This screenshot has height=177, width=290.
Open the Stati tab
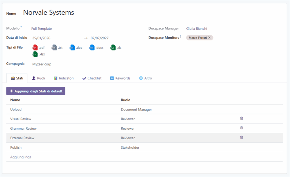pyautogui.click(x=17, y=78)
